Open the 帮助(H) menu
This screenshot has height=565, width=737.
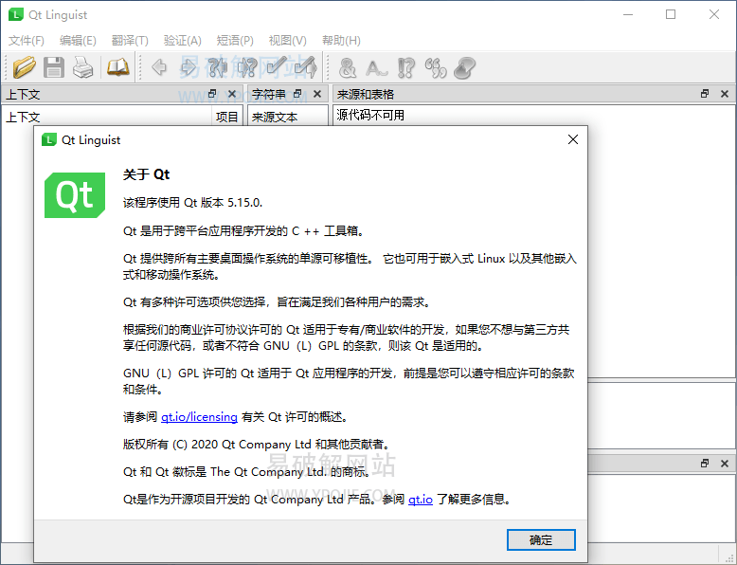point(341,41)
